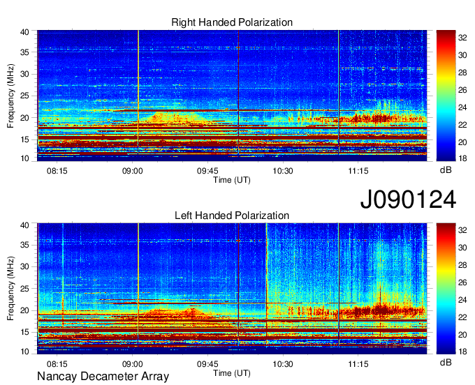
Task: Click the "Left Handed Polarization" plot title
Action: click(x=232, y=216)
